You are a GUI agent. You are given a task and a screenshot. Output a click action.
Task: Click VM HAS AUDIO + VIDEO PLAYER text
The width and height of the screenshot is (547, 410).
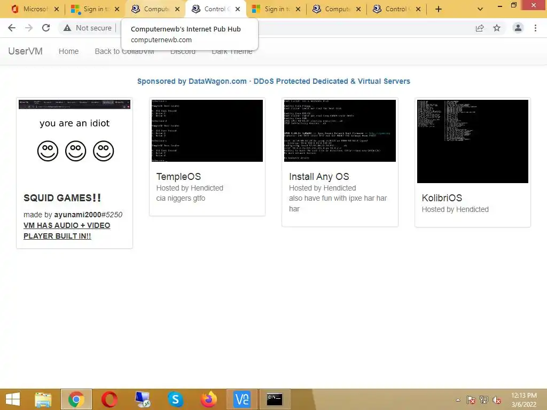[67, 231]
